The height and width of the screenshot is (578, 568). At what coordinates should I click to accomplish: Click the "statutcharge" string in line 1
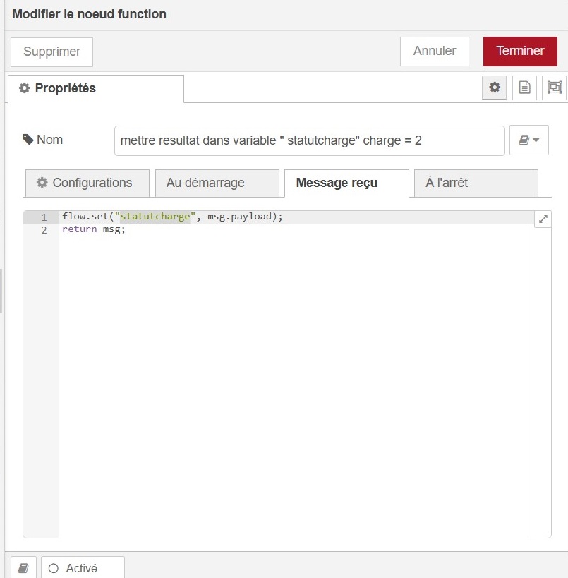155,217
